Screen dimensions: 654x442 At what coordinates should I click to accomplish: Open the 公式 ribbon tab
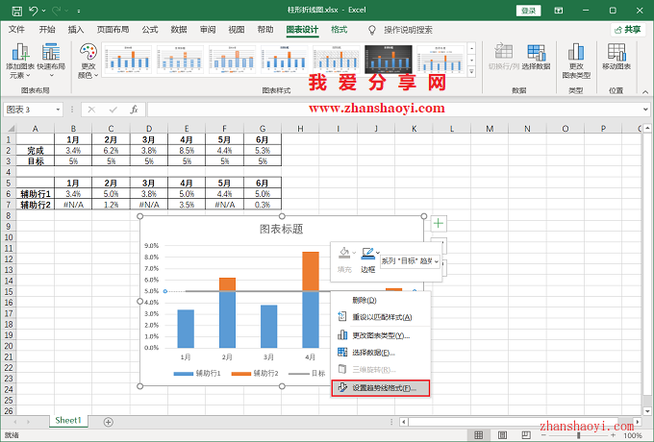(x=150, y=30)
